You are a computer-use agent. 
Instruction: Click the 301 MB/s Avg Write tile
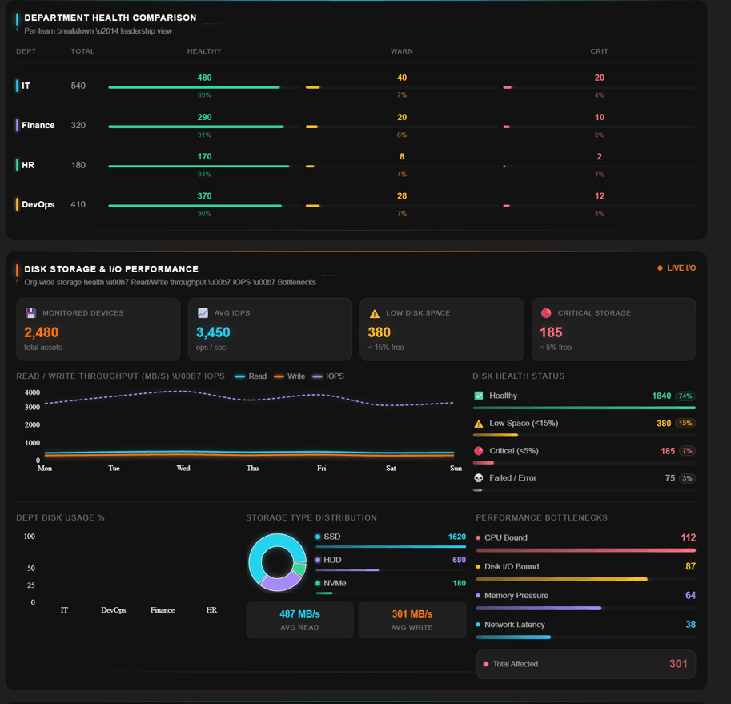[412, 620]
